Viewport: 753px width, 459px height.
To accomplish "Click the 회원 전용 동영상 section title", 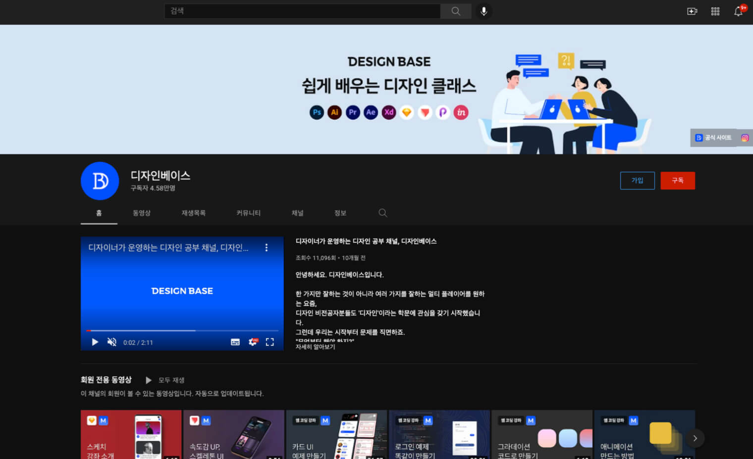I will coord(106,380).
